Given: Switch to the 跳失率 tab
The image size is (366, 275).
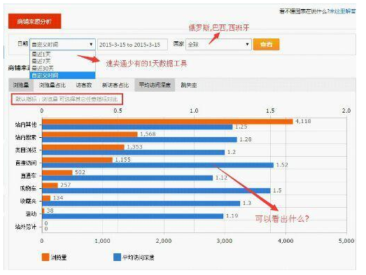Looking at the screenshot, I should (x=189, y=85).
